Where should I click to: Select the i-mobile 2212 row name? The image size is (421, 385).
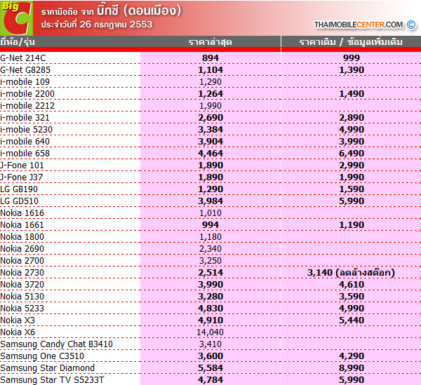tap(27, 106)
